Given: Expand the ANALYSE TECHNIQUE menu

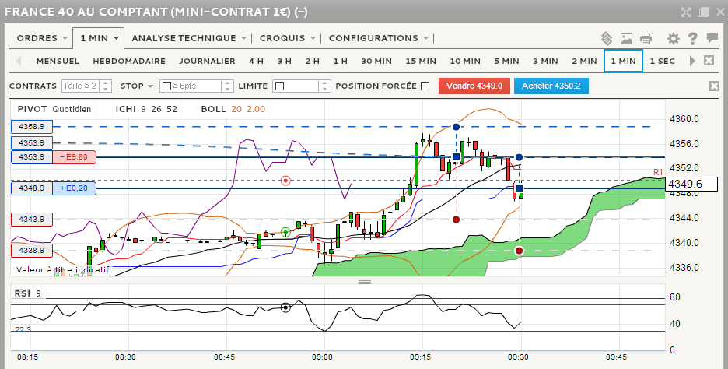Looking at the screenshot, I should 189,38.
